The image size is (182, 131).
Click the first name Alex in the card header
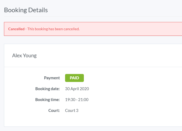click(17, 55)
